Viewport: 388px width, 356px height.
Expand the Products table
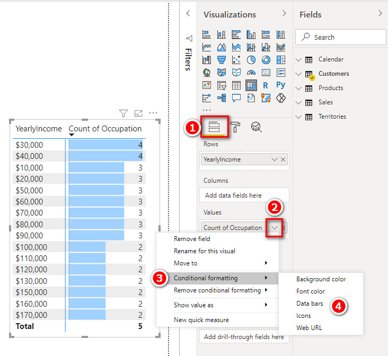pos(298,88)
